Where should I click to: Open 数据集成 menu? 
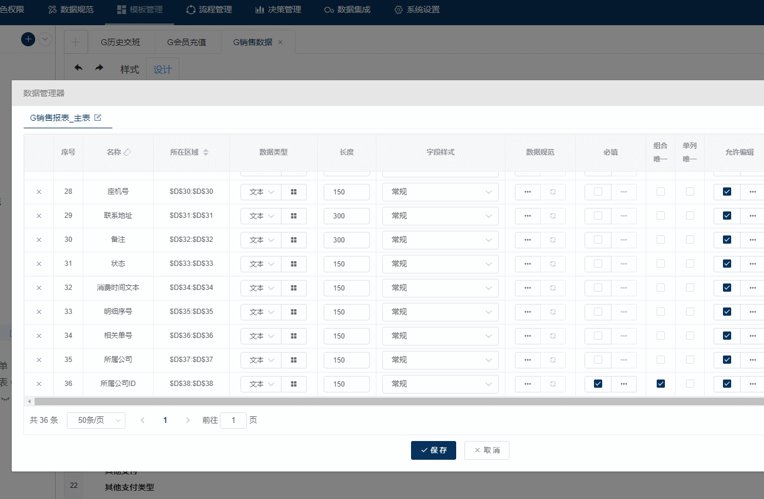(347, 9)
